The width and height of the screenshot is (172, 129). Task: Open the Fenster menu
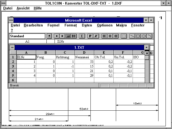pyautogui.click(x=138, y=25)
